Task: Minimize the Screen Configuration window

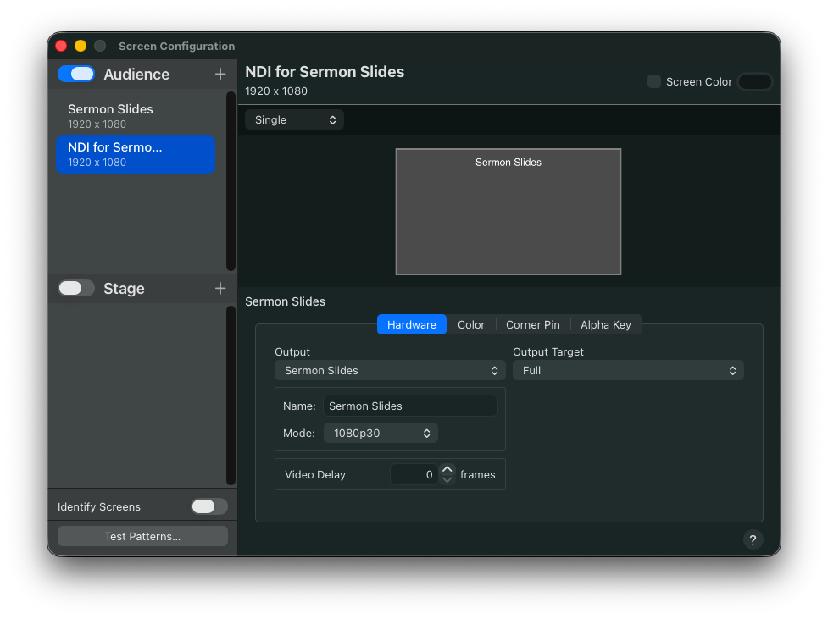Action: pos(81,46)
